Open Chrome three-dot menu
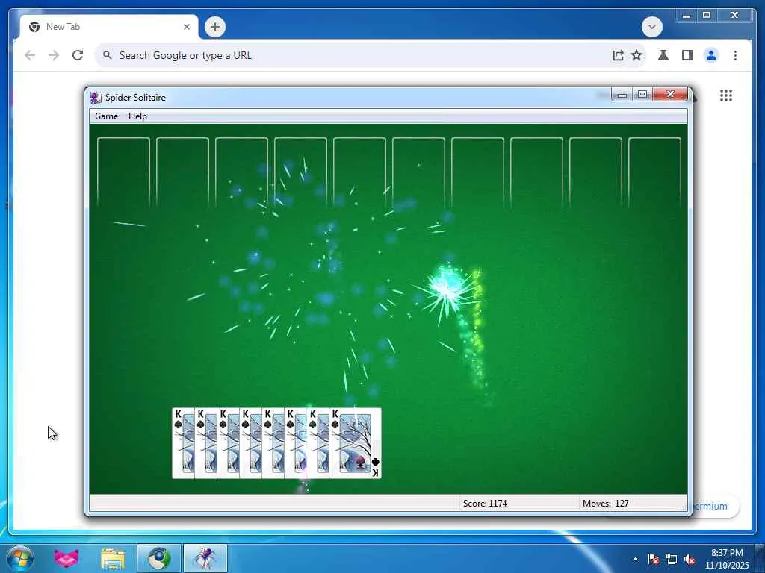The width and height of the screenshot is (765, 573). click(735, 55)
